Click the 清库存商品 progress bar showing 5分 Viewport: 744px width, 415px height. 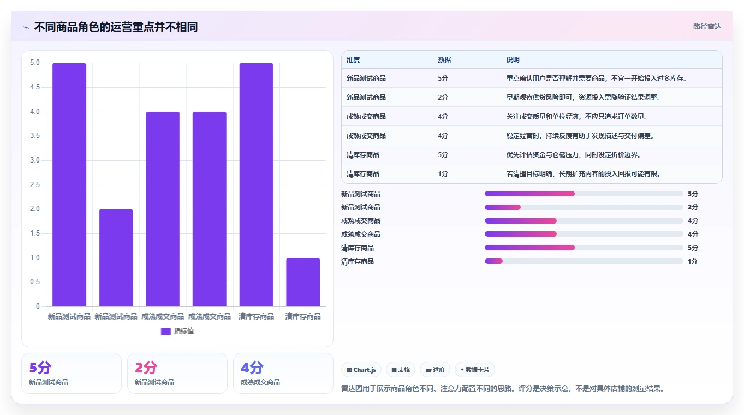(x=584, y=248)
